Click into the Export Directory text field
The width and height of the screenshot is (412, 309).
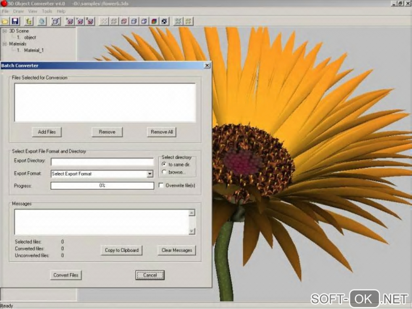point(102,162)
